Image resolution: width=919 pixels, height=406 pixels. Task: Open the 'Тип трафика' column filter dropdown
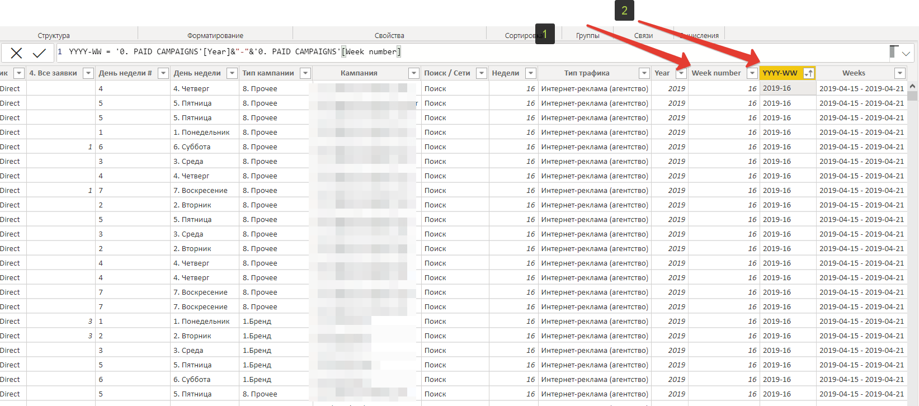(x=644, y=73)
